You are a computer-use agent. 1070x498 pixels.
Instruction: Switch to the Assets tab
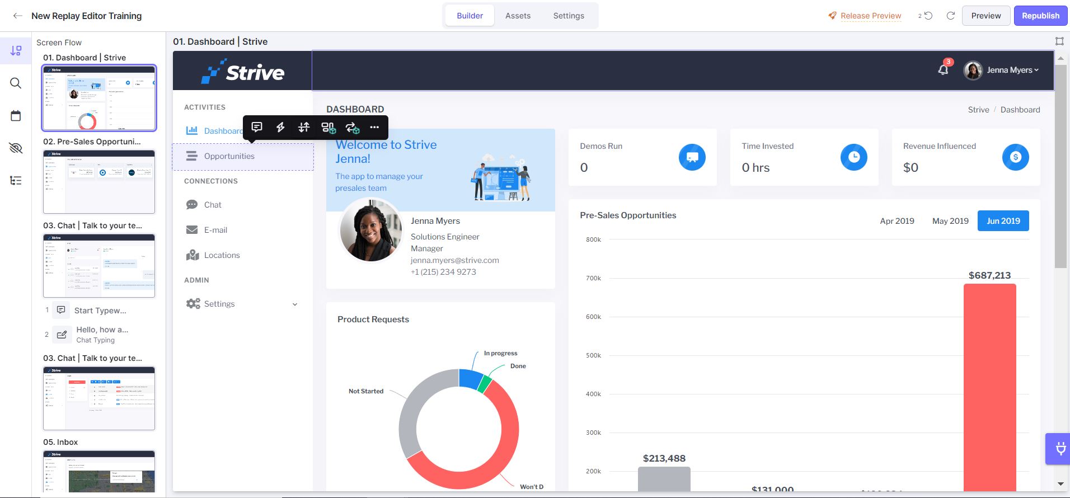[x=518, y=16]
